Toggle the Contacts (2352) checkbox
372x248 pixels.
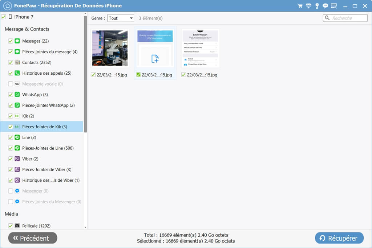pos(11,62)
